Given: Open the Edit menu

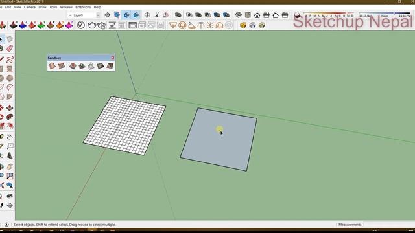Looking at the screenshot, I should 8,7.
